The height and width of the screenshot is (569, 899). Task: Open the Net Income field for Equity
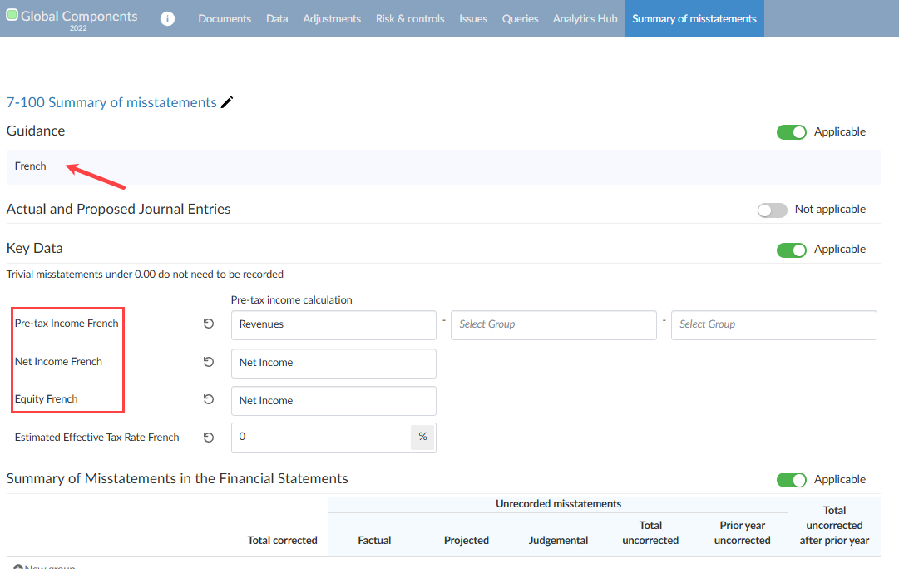[x=333, y=401]
